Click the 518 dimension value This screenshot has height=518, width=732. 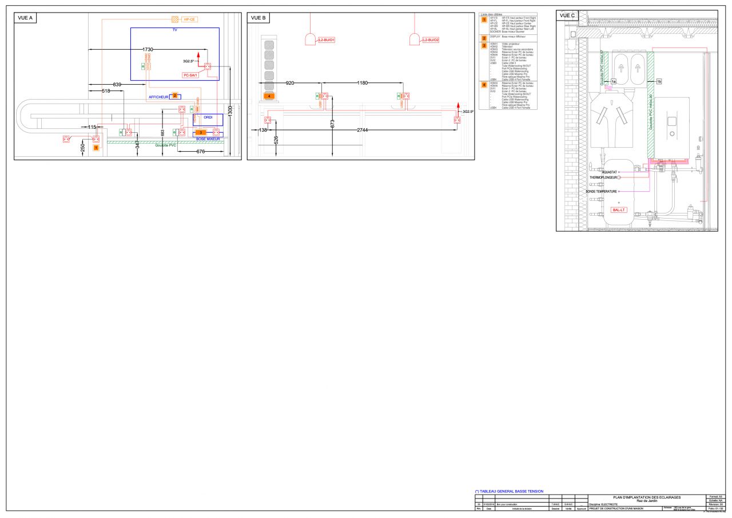[x=106, y=91]
